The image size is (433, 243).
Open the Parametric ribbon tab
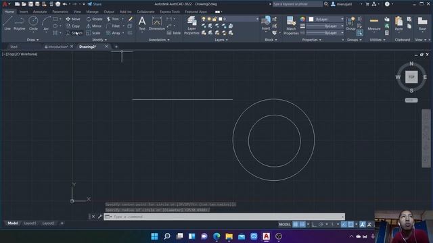[60, 11]
